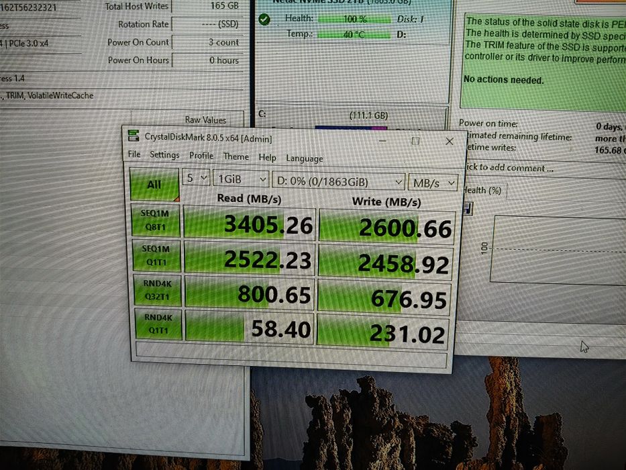
Task: Close the CrystalDiskMark window
Action: [449, 141]
